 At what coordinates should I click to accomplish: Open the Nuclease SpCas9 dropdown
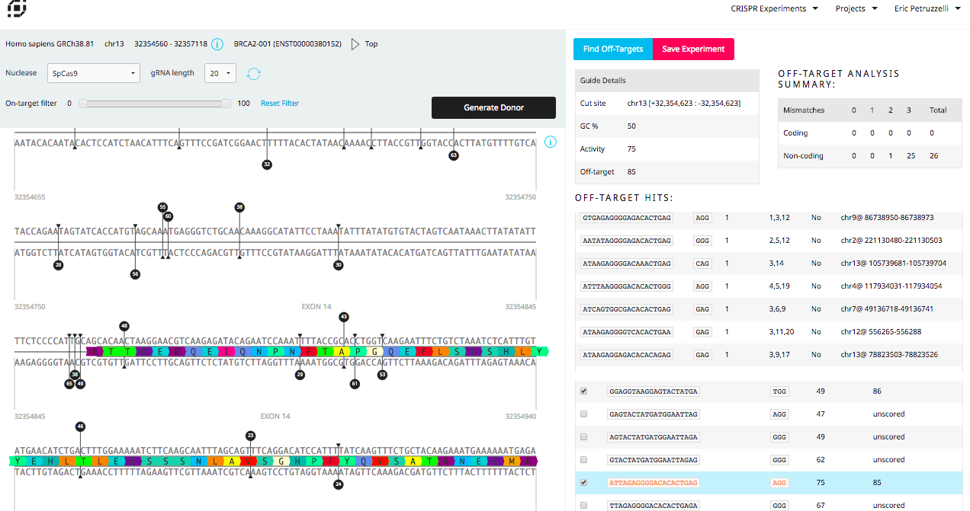[93, 74]
